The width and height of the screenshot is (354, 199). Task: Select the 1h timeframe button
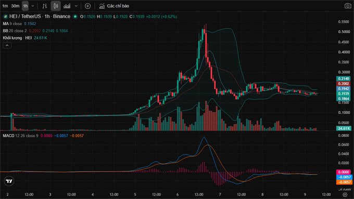pyautogui.click(x=26, y=6)
